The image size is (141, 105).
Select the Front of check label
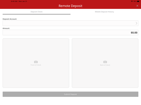(36, 65)
